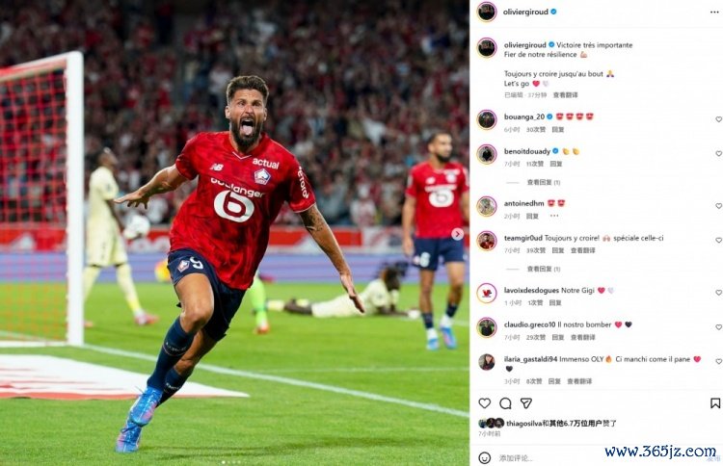Like claudio.greco10's comment
Screen dimensions: 723x466
click(x=718, y=327)
